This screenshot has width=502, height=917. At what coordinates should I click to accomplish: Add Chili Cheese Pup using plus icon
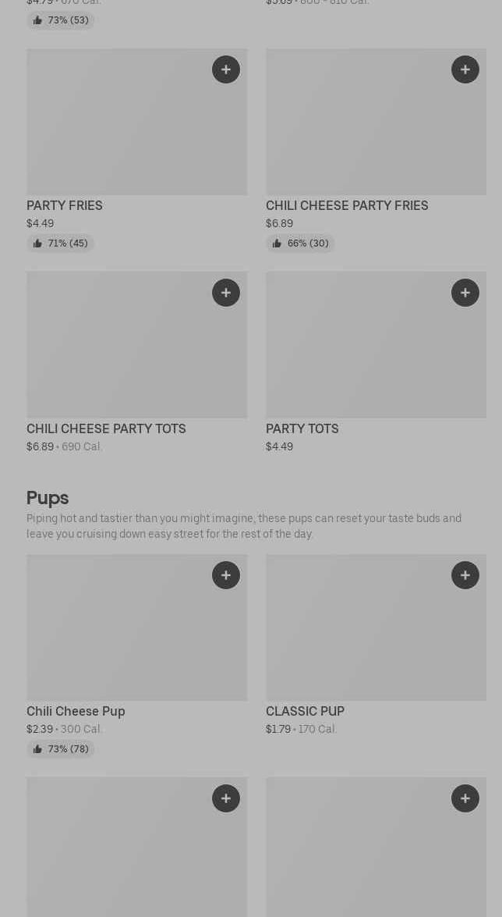[x=226, y=575]
